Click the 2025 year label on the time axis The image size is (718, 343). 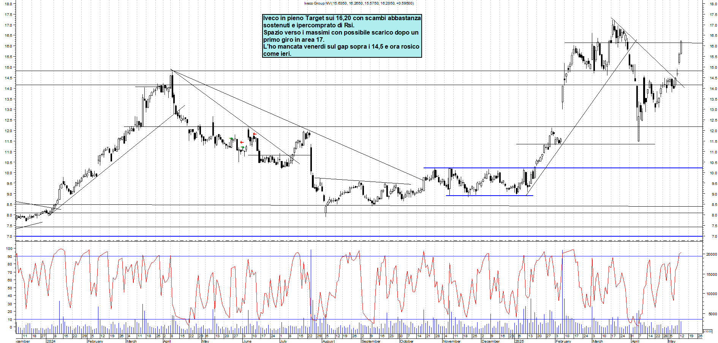pyautogui.click(x=519, y=341)
